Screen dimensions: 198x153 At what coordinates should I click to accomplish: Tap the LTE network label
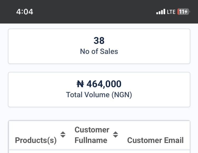point(171,12)
